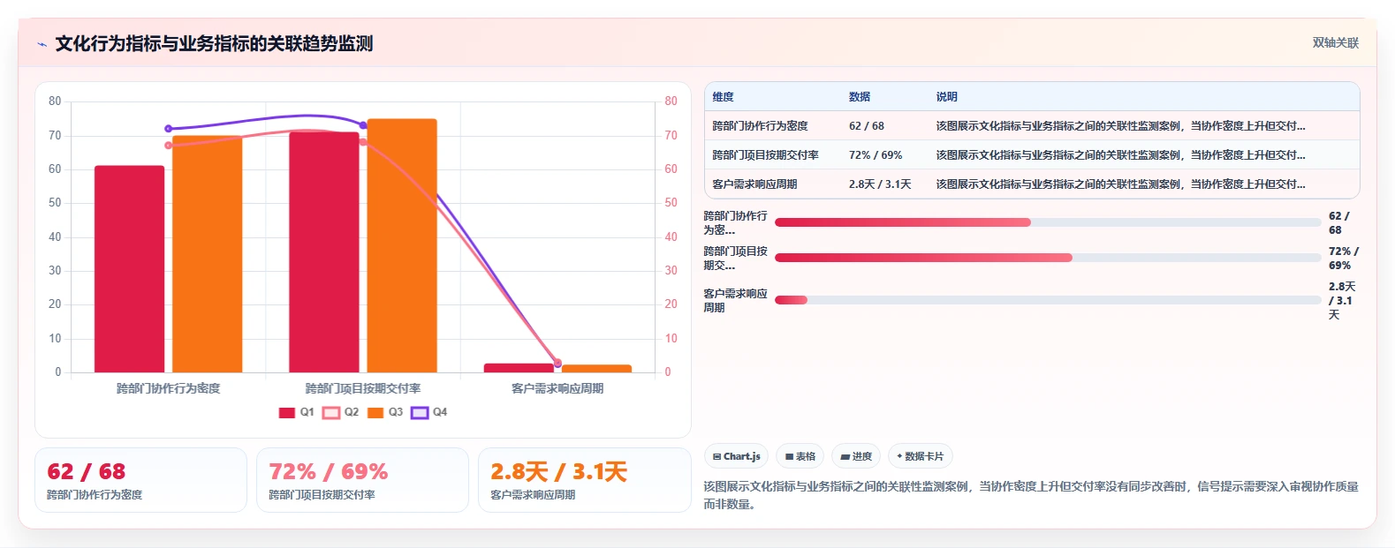Click the orange Q3 bar for 跨部门协作行为密度

tap(208, 254)
